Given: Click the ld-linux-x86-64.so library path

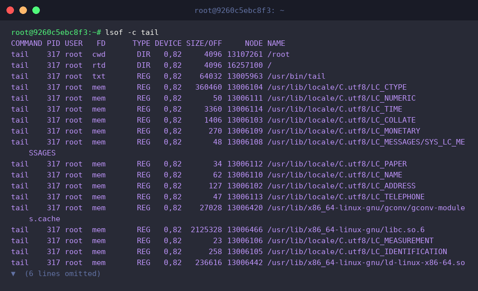Looking at the screenshot, I should pos(366,263).
